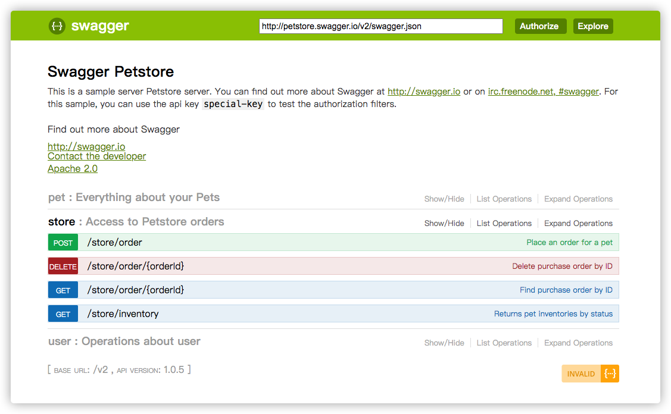Expand the pet : Everything about your Pets section
The height and width of the screenshot is (414, 671).
point(134,197)
